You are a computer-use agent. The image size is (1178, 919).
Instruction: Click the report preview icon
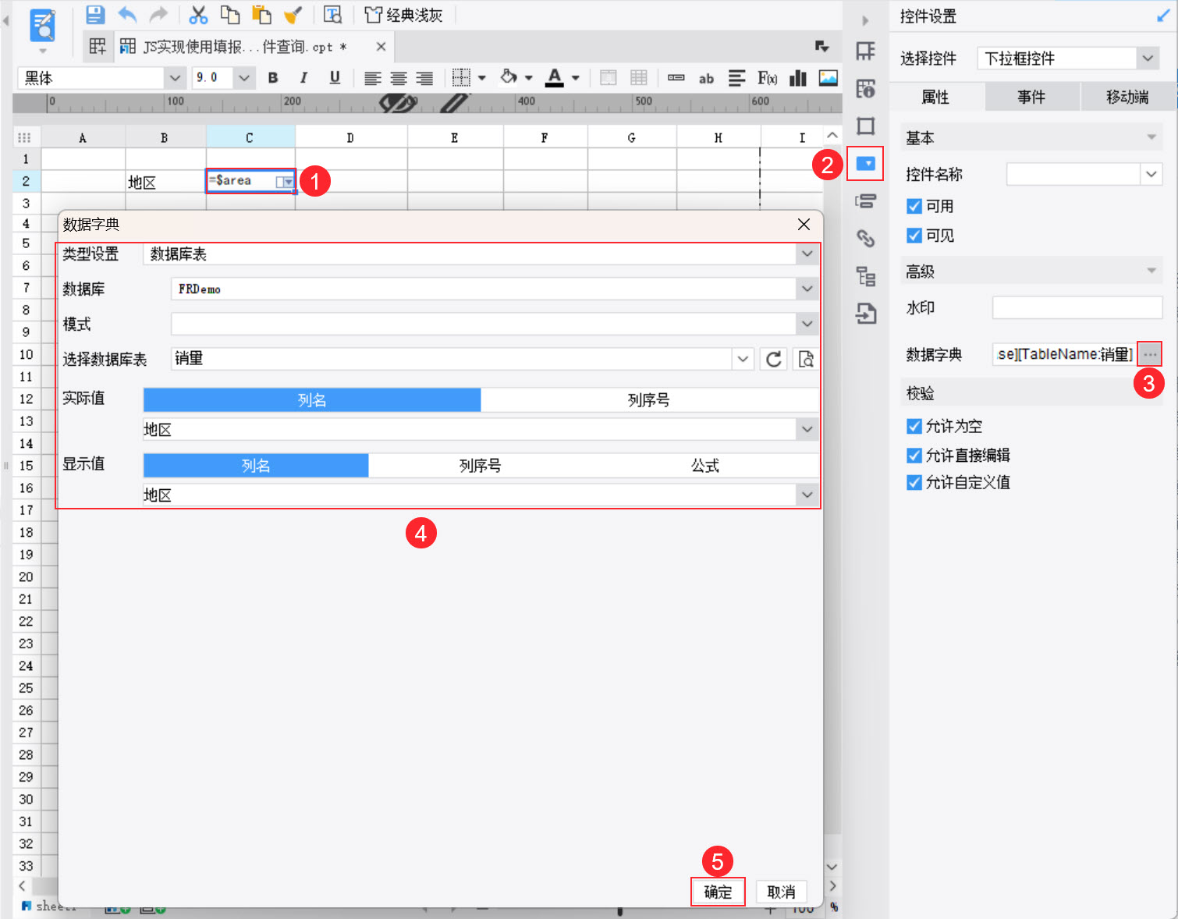[x=42, y=25]
